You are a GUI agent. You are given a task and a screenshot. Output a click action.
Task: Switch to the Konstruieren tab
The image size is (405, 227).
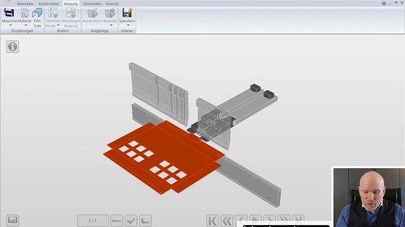49,4
